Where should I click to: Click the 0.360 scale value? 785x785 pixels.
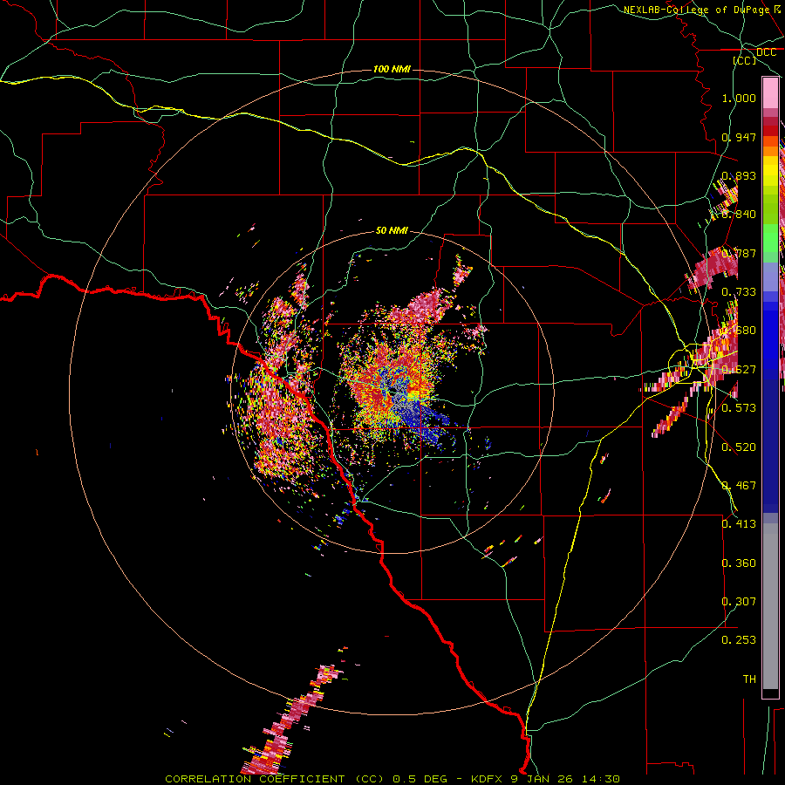coord(739,563)
